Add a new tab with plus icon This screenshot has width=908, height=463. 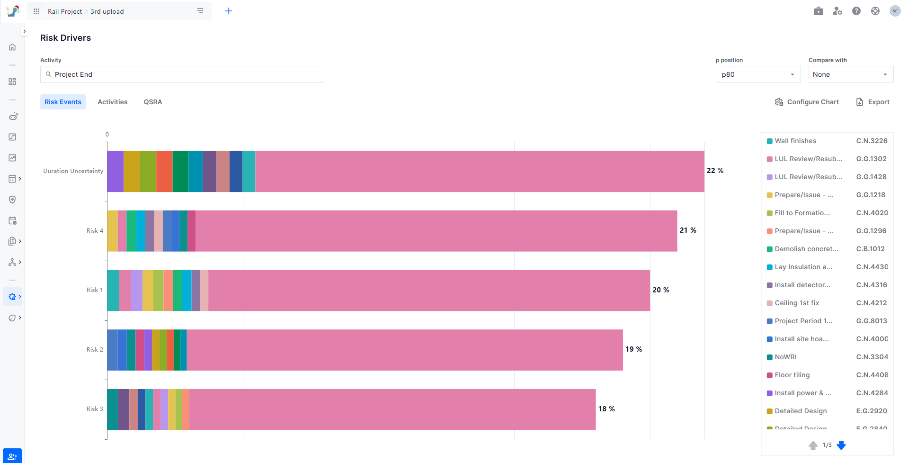tap(229, 11)
